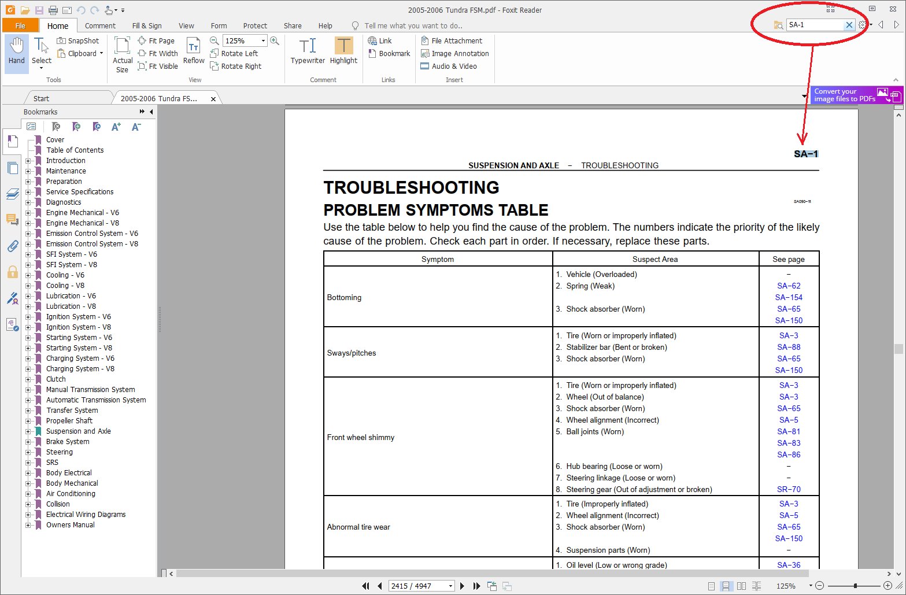Viewport: 906px width, 595px height.
Task: Click the zoom slider handle in status bar
Action: click(x=855, y=586)
